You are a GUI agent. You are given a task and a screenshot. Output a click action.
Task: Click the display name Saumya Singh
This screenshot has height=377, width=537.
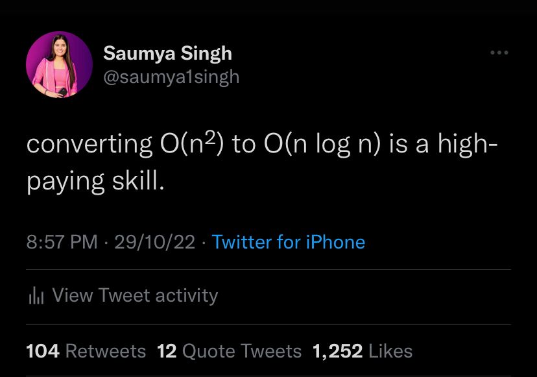point(167,53)
